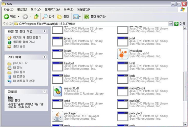
Task: Click the Back (뒤로) arrow button
Action: coord(6,17)
